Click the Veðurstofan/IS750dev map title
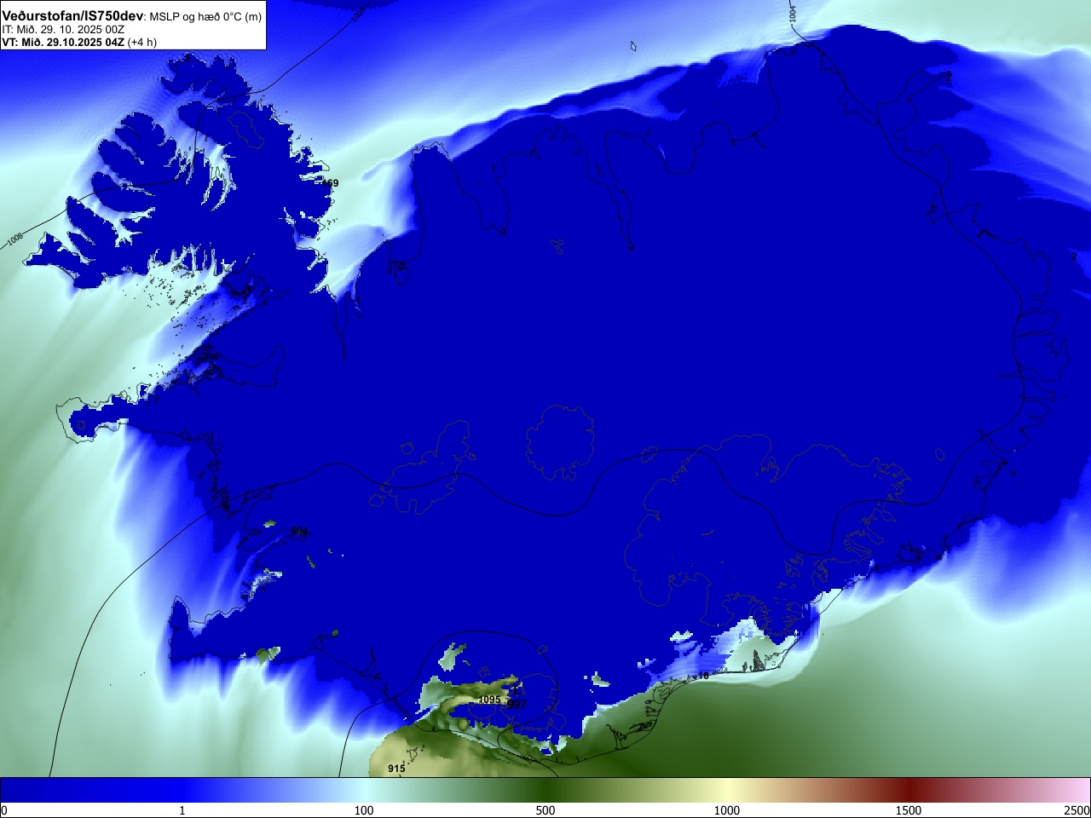Image resolution: width=1091 pixels, height=818 pixels. [x=72, y=16]
